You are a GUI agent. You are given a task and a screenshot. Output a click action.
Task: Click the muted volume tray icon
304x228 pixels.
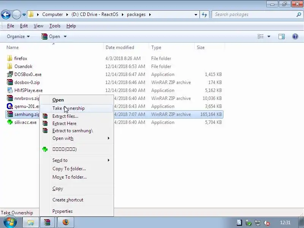pyautogui.click(x=267, y=223)
